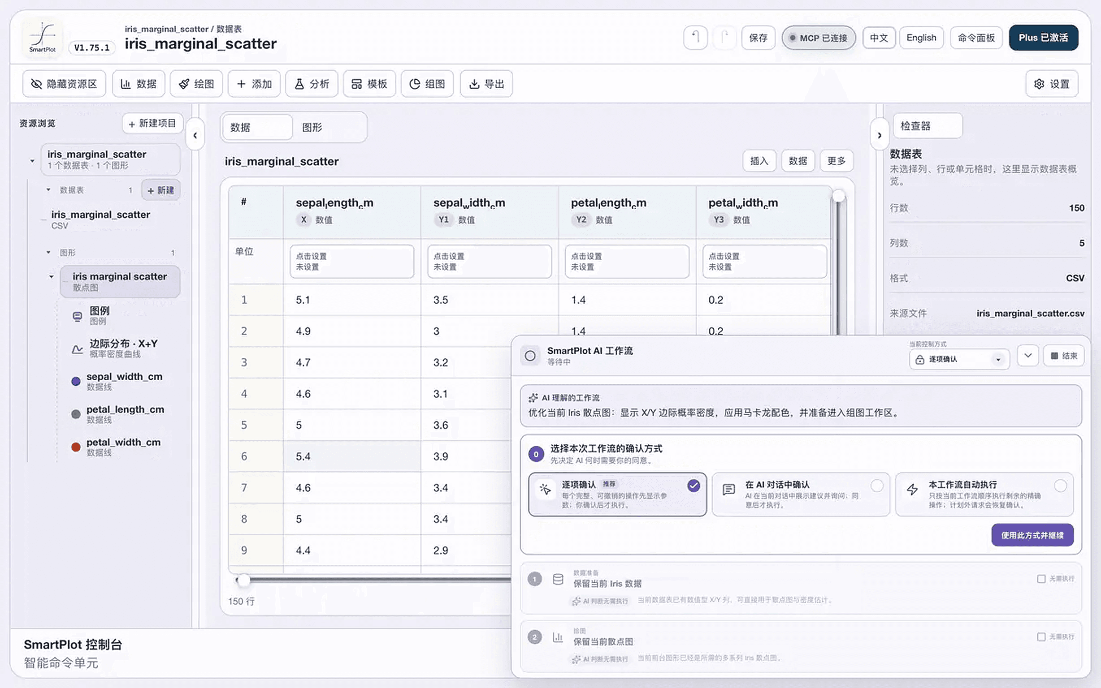This screenshot has height=688, width=1101.
Task: Click the 结束 end workflow button
Action: click(1064, 356)
